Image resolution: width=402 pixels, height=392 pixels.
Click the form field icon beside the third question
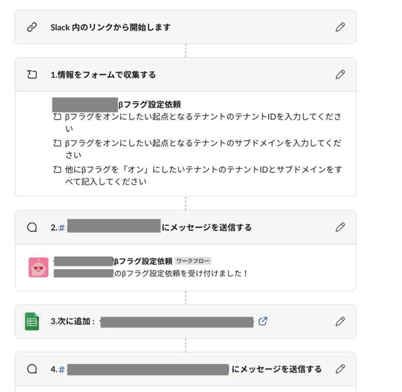(x=58, y=169)
